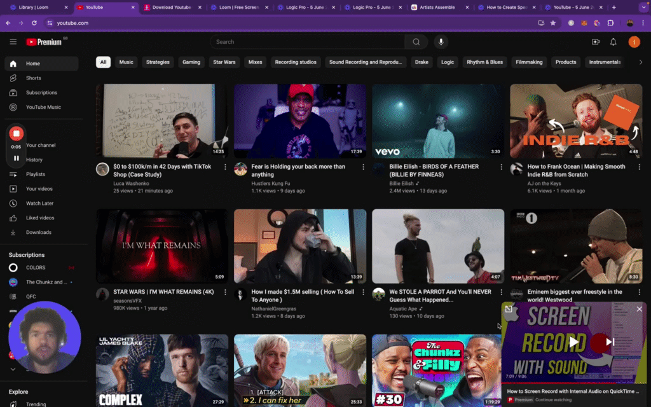Bookmark this page with star icon
Image resolution: width=651 pixels, height=407 pixels.
553,24
